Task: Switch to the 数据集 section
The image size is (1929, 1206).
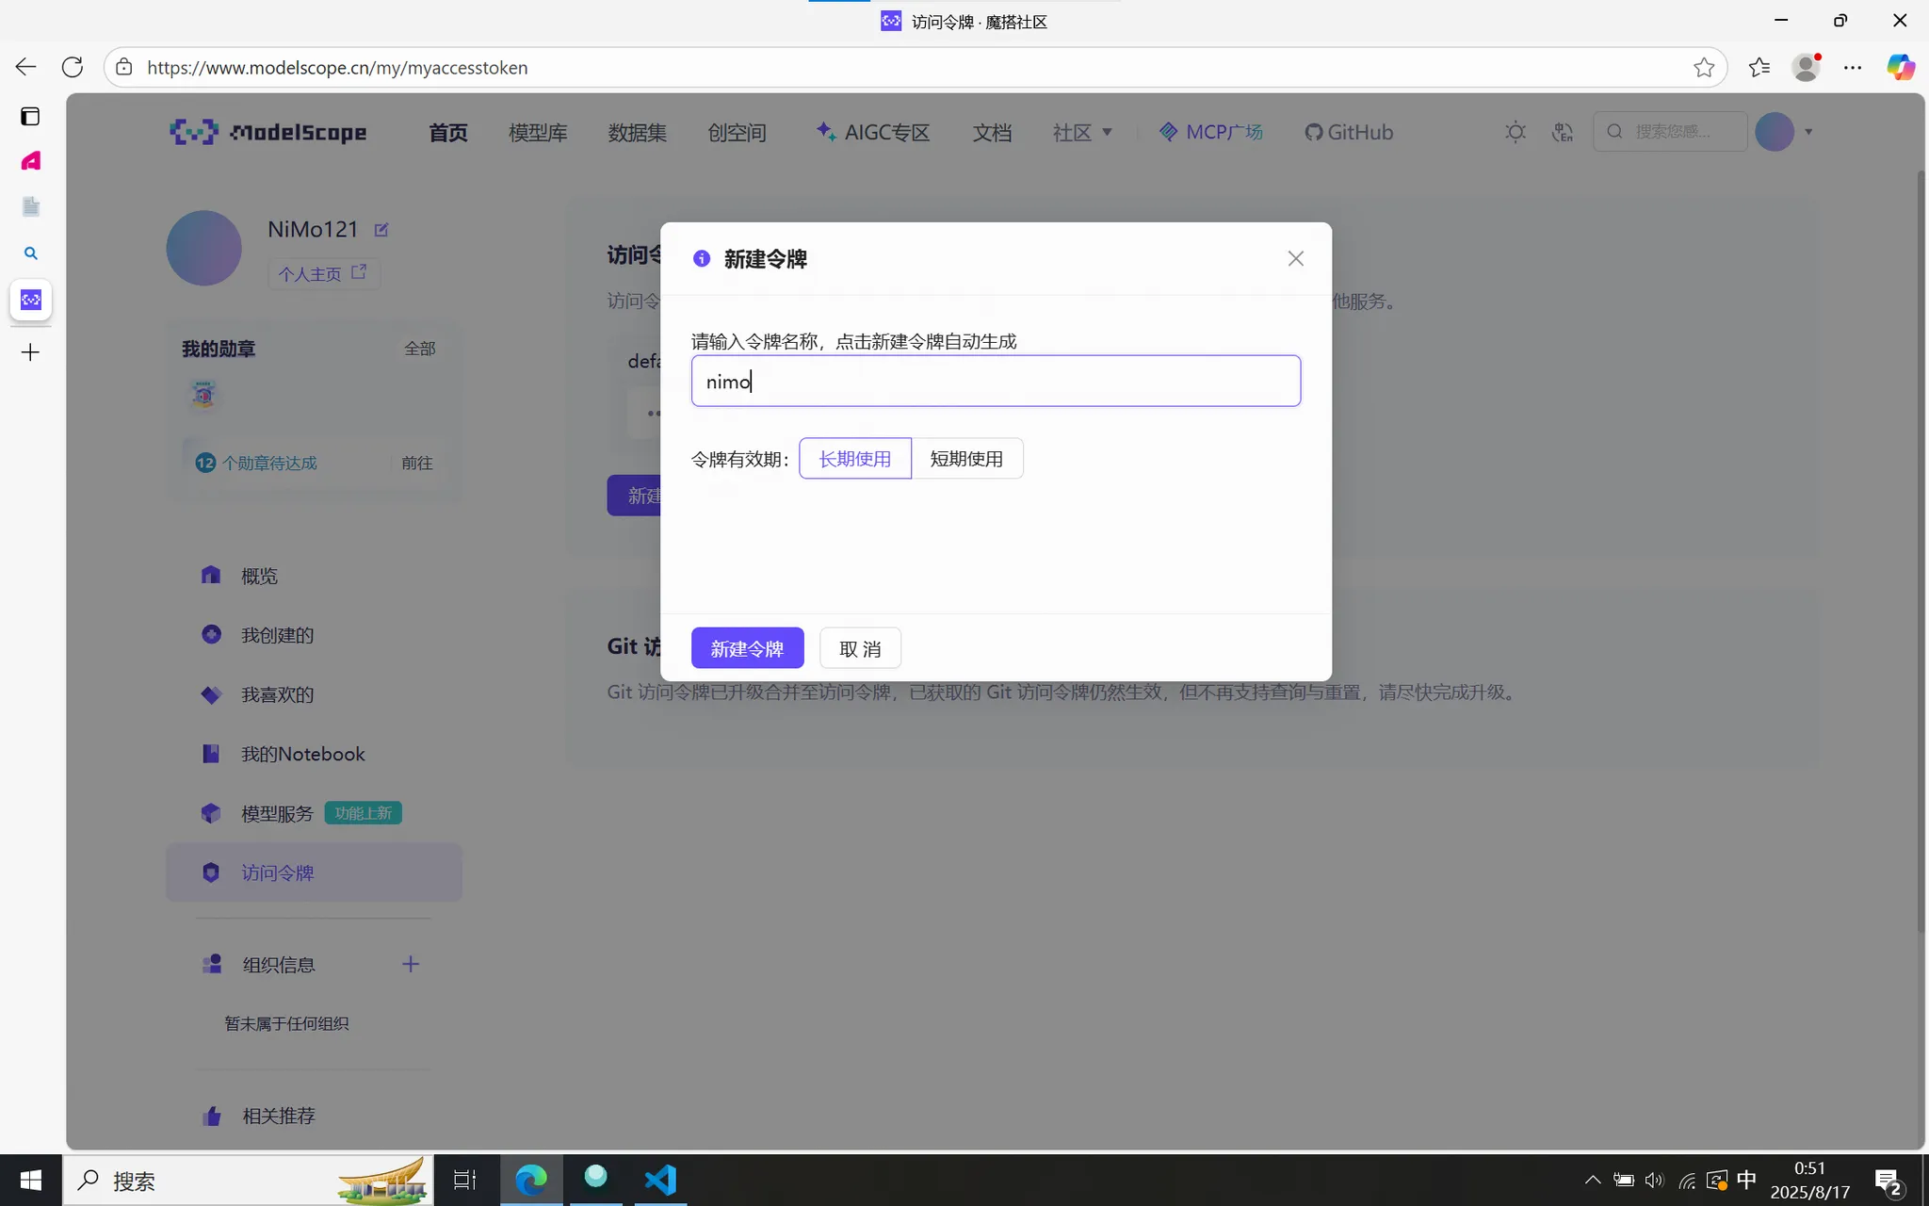Action: click(x=637, y=132)
